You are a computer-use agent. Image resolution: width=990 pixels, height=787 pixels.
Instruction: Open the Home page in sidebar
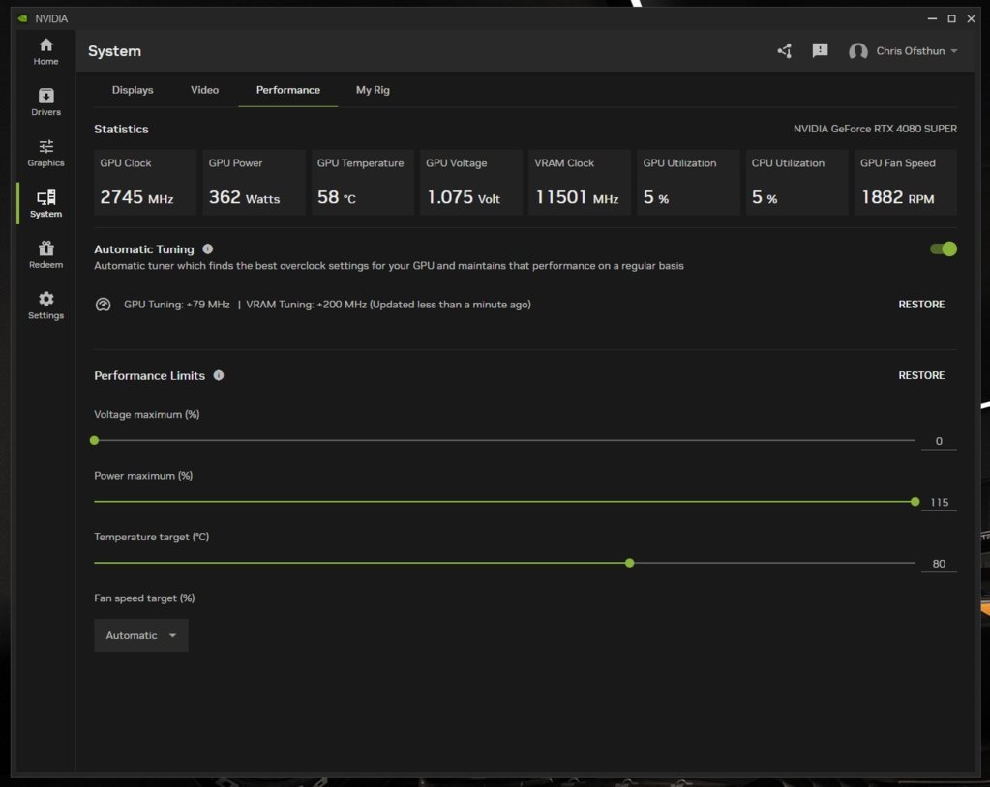(x=45, y=51)
